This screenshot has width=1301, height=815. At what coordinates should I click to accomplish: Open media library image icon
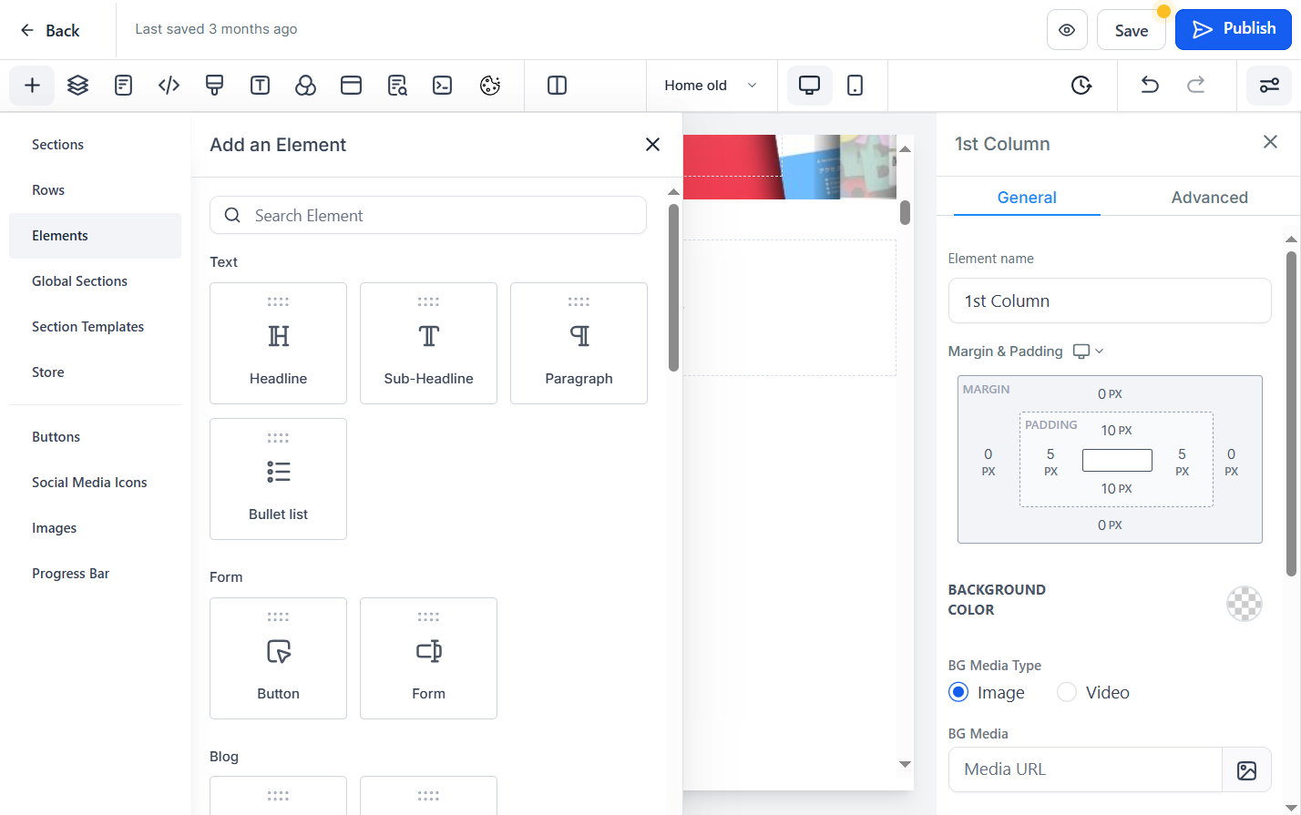[1246, 770]
